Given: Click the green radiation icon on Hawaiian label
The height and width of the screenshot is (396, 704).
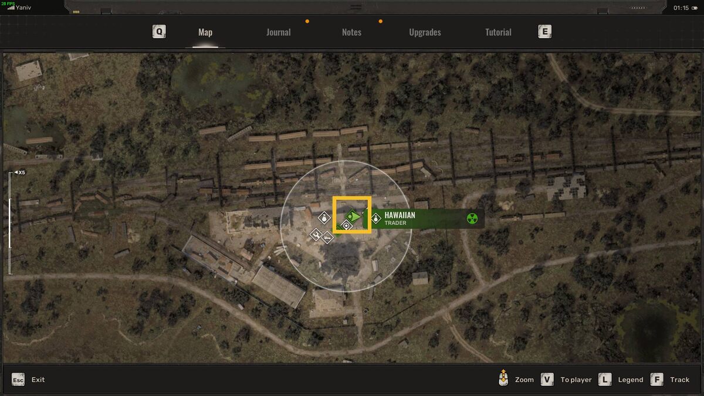Looking at the screenshot, I should [x=472, y=219].
